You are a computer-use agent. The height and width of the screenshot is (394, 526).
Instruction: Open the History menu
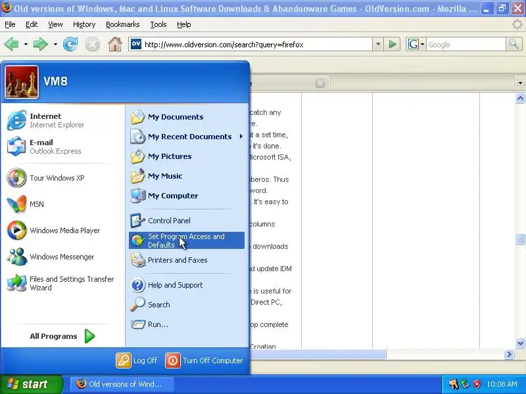click(x=84, y=24)
